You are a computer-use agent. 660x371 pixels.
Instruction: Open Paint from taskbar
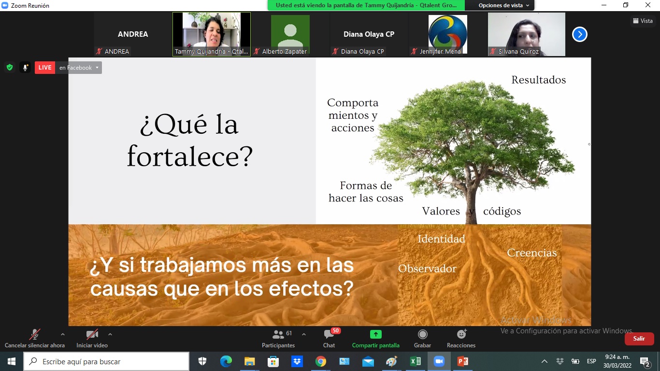pos(391,361)
